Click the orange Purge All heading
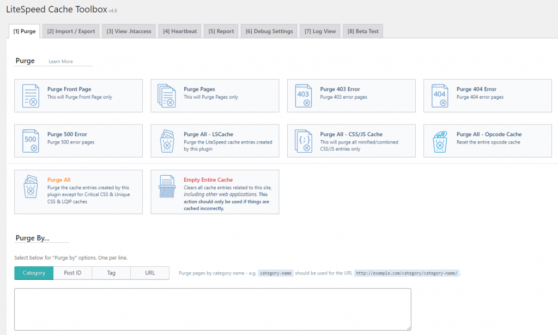558x335 pixels. click(59, 180)
